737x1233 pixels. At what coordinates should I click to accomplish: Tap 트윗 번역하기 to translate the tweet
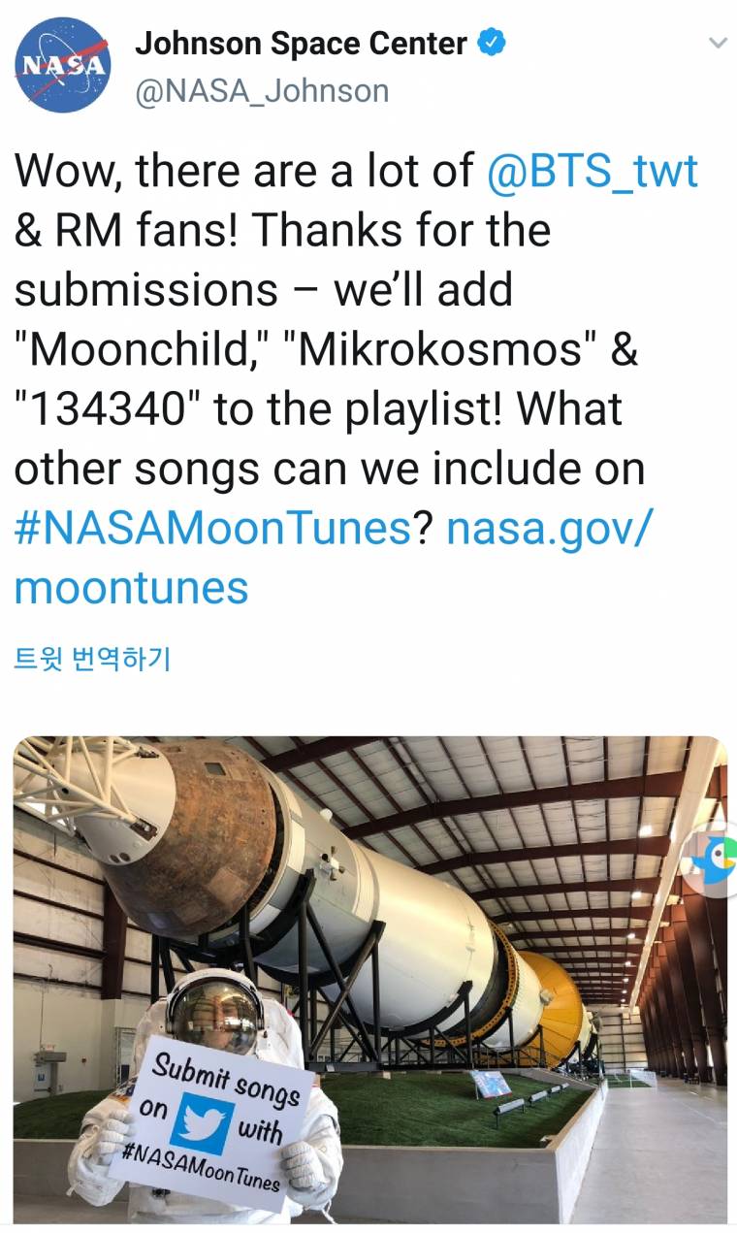pyautogui.click(x=93, y=660)
